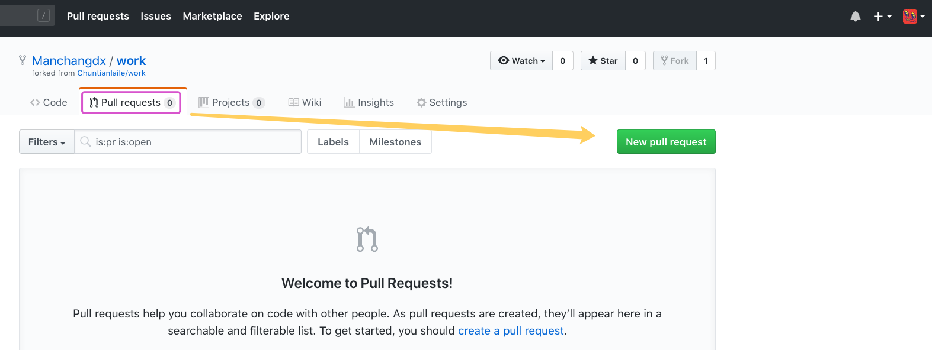
Task: Click the green New pull request button
Action: (666, 142)
